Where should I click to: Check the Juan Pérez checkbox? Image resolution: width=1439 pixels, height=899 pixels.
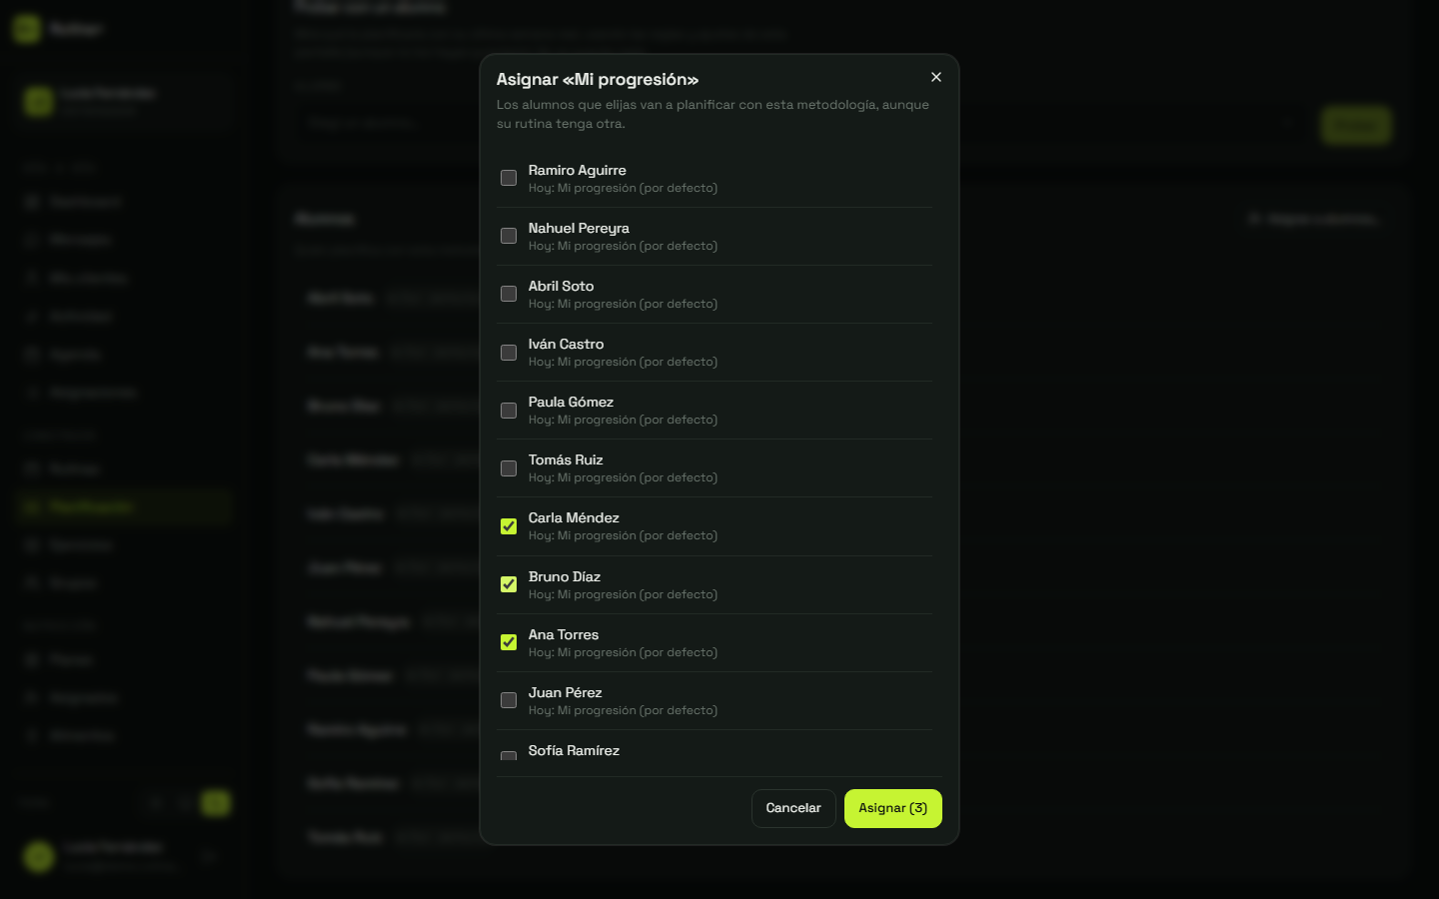pyautogui.click(x=509, y=700)
